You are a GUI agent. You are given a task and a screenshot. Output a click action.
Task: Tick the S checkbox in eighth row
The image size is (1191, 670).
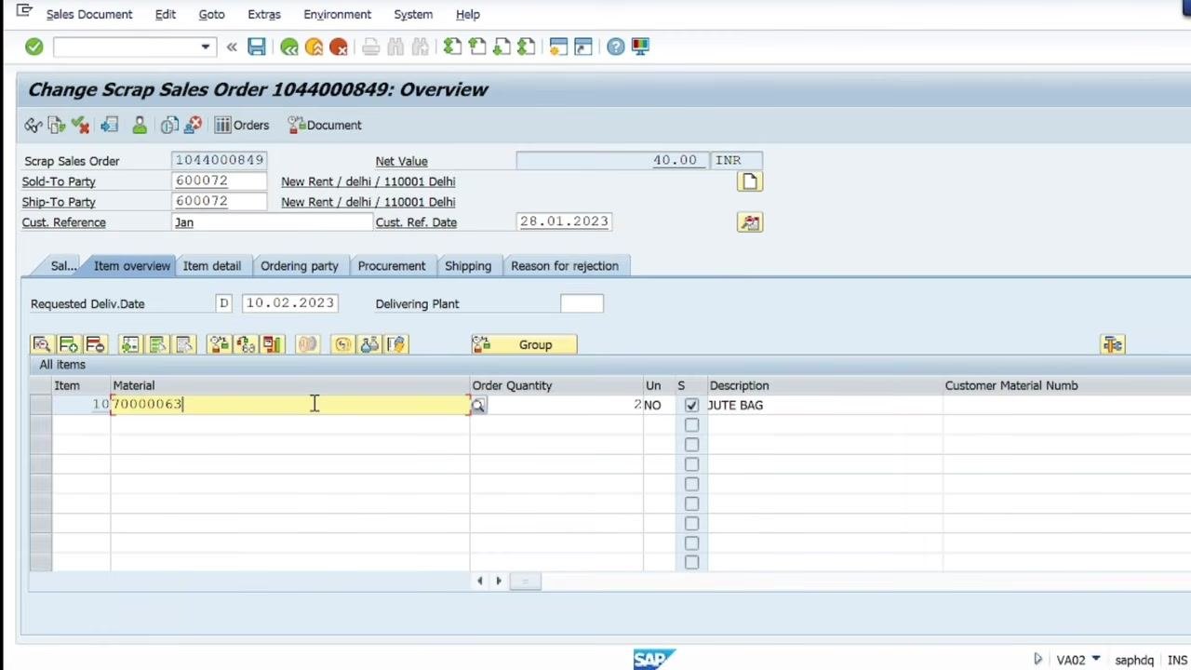pyautogui.click(x=691, y=543)
